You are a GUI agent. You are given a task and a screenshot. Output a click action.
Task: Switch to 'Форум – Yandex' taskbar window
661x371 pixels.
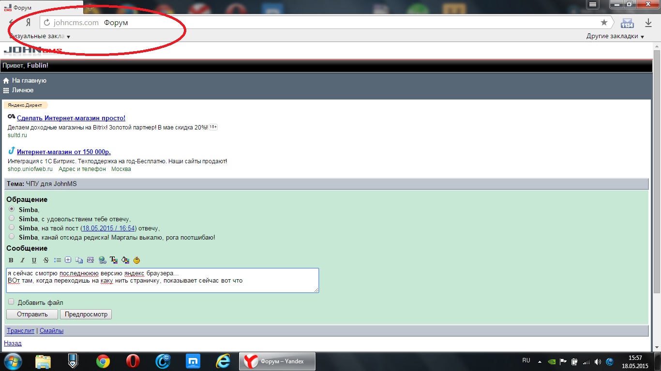tap(278, 361)
